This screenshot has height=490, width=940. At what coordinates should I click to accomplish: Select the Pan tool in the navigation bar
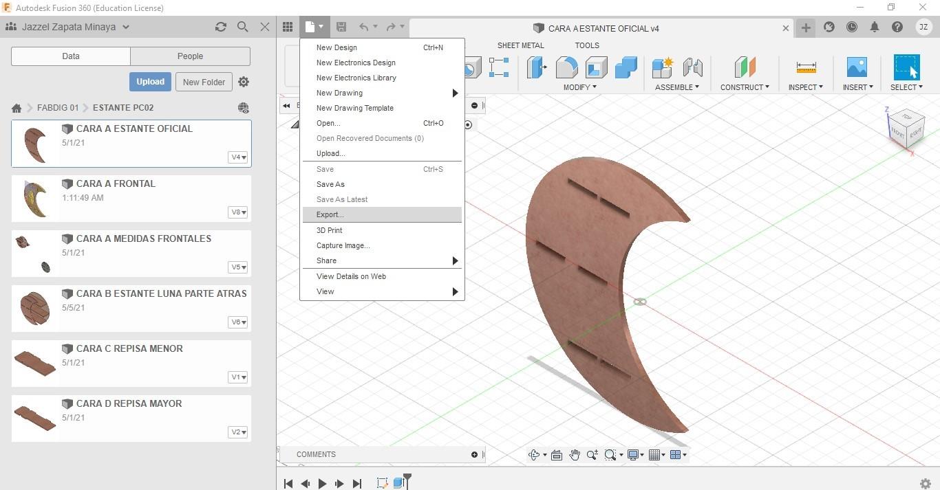575,454
